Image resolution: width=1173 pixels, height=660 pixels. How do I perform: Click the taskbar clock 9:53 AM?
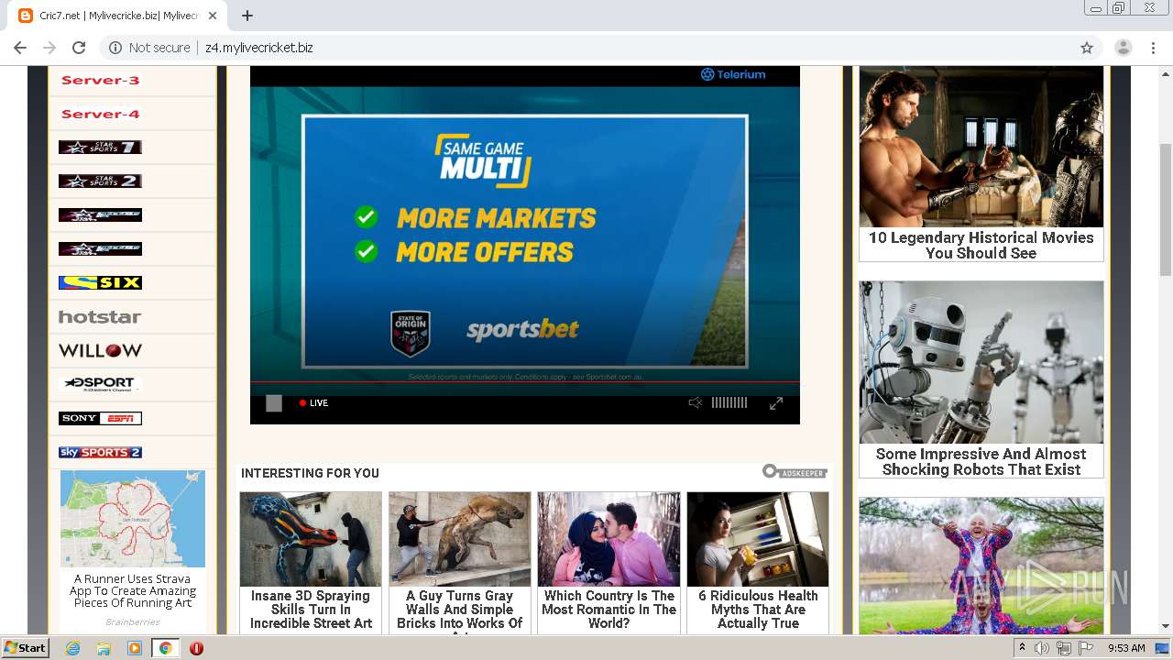1126,648
